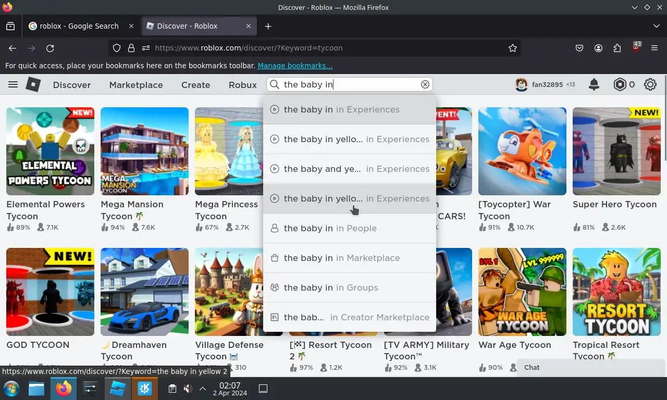Screen dimensions: 667x400
Task: Open the Robux balance icon
Action: [620, 84]
